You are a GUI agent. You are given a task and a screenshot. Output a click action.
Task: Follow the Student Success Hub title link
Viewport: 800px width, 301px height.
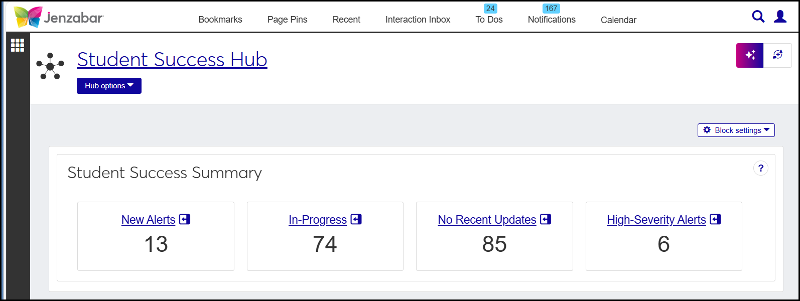click(172, 60)
